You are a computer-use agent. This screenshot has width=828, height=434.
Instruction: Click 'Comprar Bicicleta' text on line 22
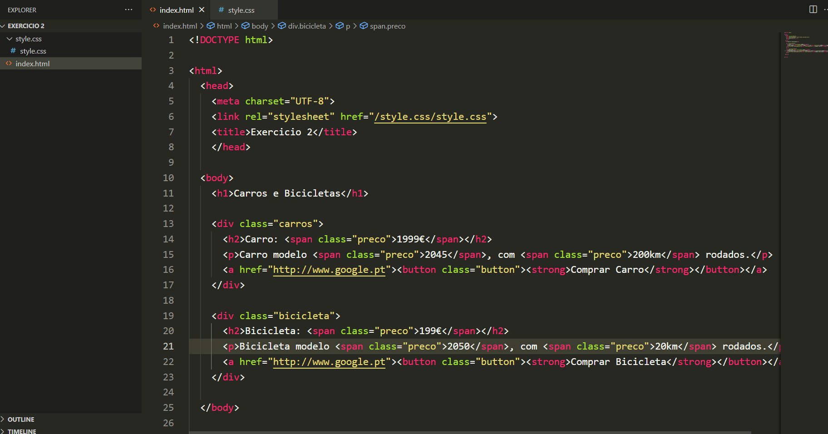click(618, 362)
